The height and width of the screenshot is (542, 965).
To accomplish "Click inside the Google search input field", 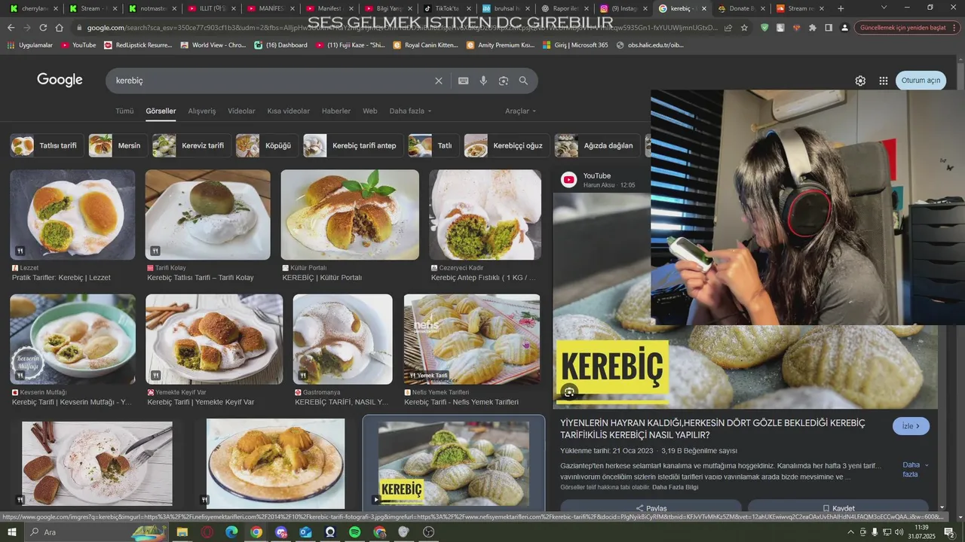I will click(271, 81).
